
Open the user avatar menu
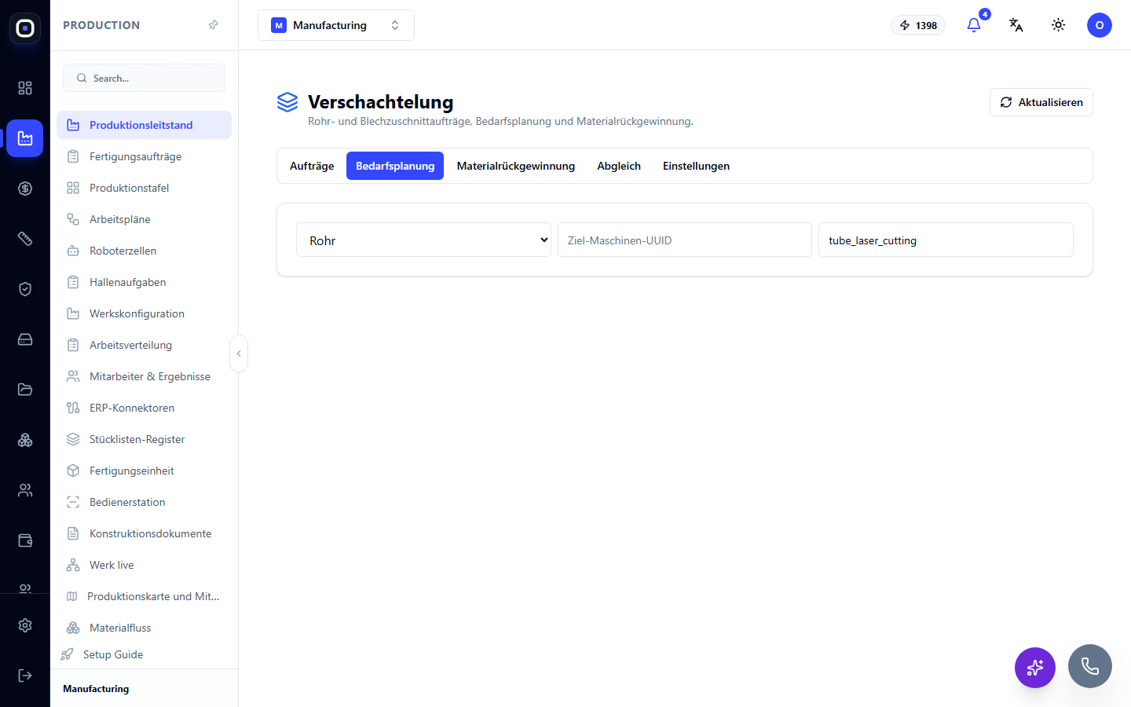click(1100, 25)
